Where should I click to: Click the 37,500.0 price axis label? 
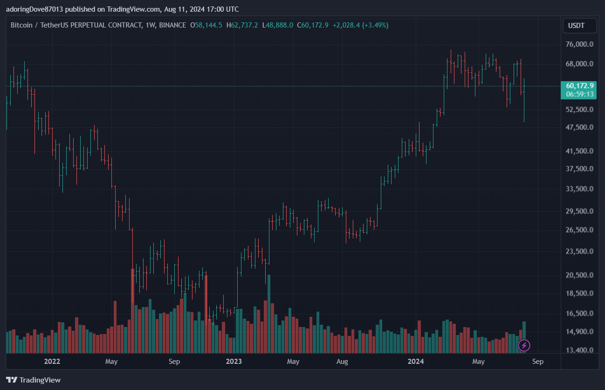click(580, 168)
